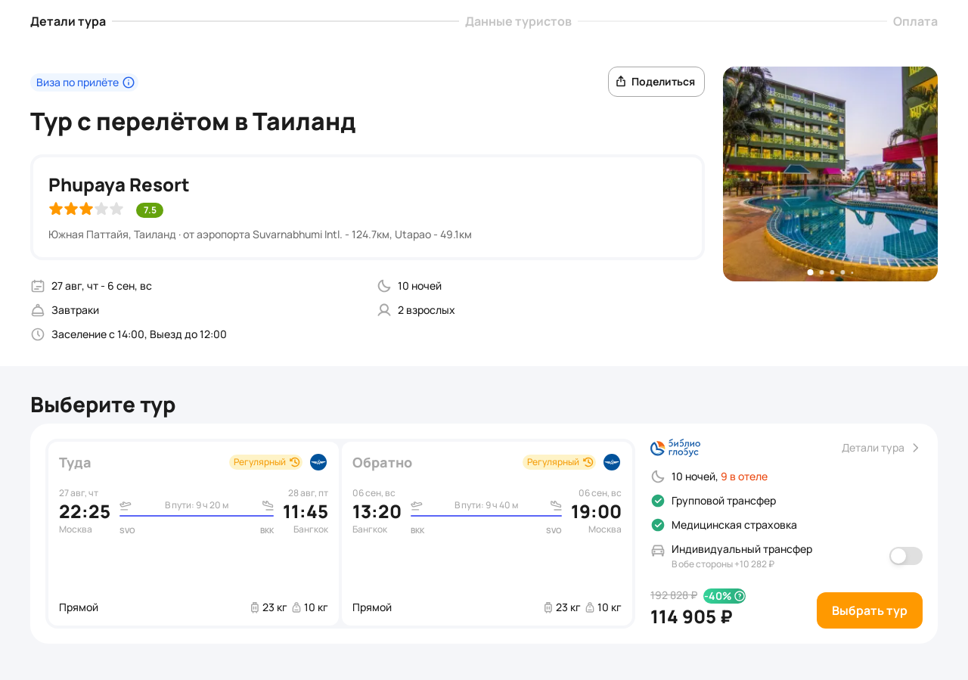
Task: Click the clock icon in Обратно Регулярный badge
Action: coord(588,462)
